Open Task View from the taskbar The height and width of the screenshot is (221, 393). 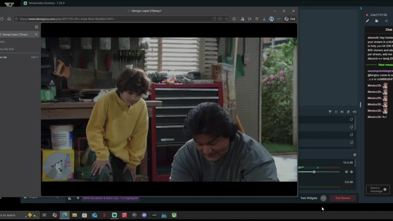[x=44, y=215]
